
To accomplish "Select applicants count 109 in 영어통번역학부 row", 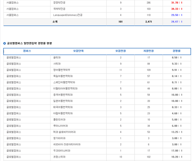I will tap(149, 70).
